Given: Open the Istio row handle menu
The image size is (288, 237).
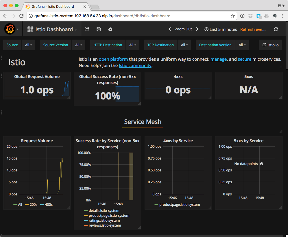Looking at the screenshot, I should 2,58.
